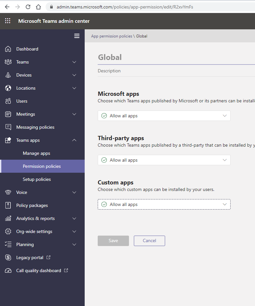Expand the Voice section chevron
This screenshot has height=306, width=255.
(x=74, y=192)
